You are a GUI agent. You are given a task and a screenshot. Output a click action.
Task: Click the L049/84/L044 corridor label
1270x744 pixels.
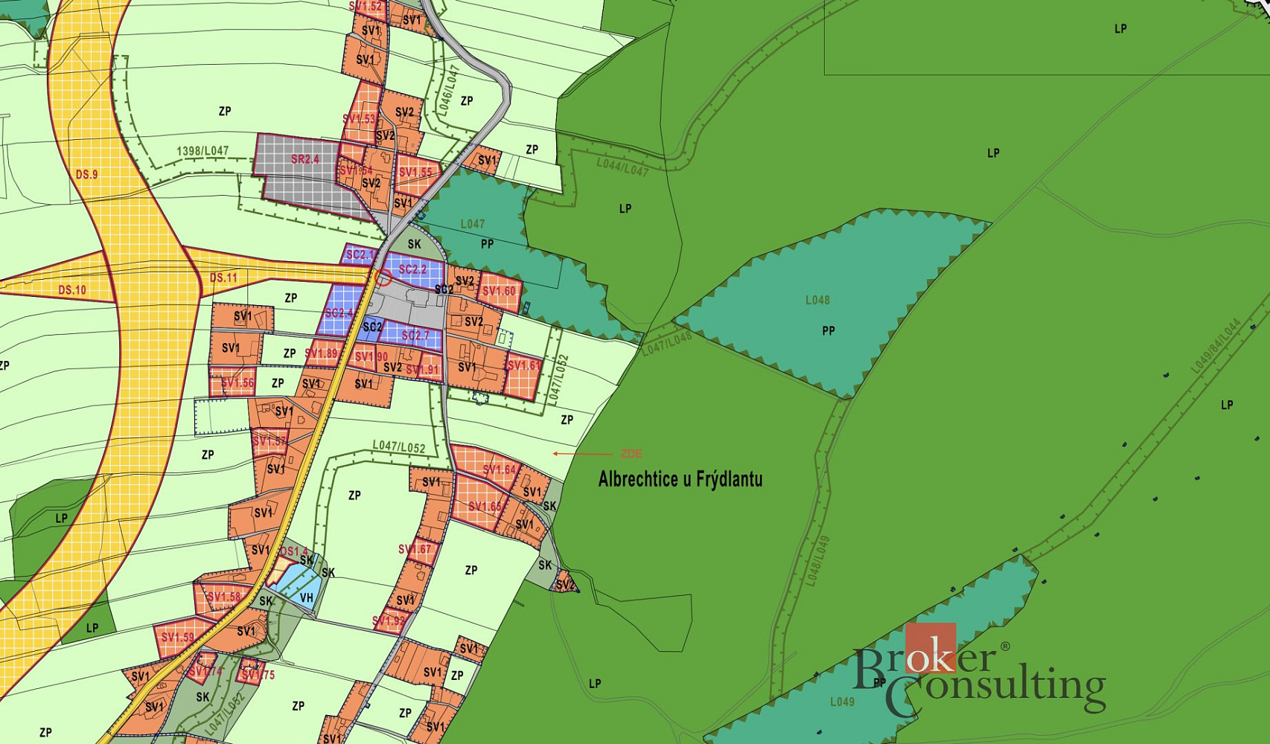point(1216,346)
